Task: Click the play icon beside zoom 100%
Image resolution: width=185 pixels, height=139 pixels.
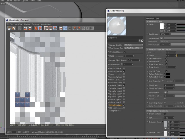Action: (19, 132)
